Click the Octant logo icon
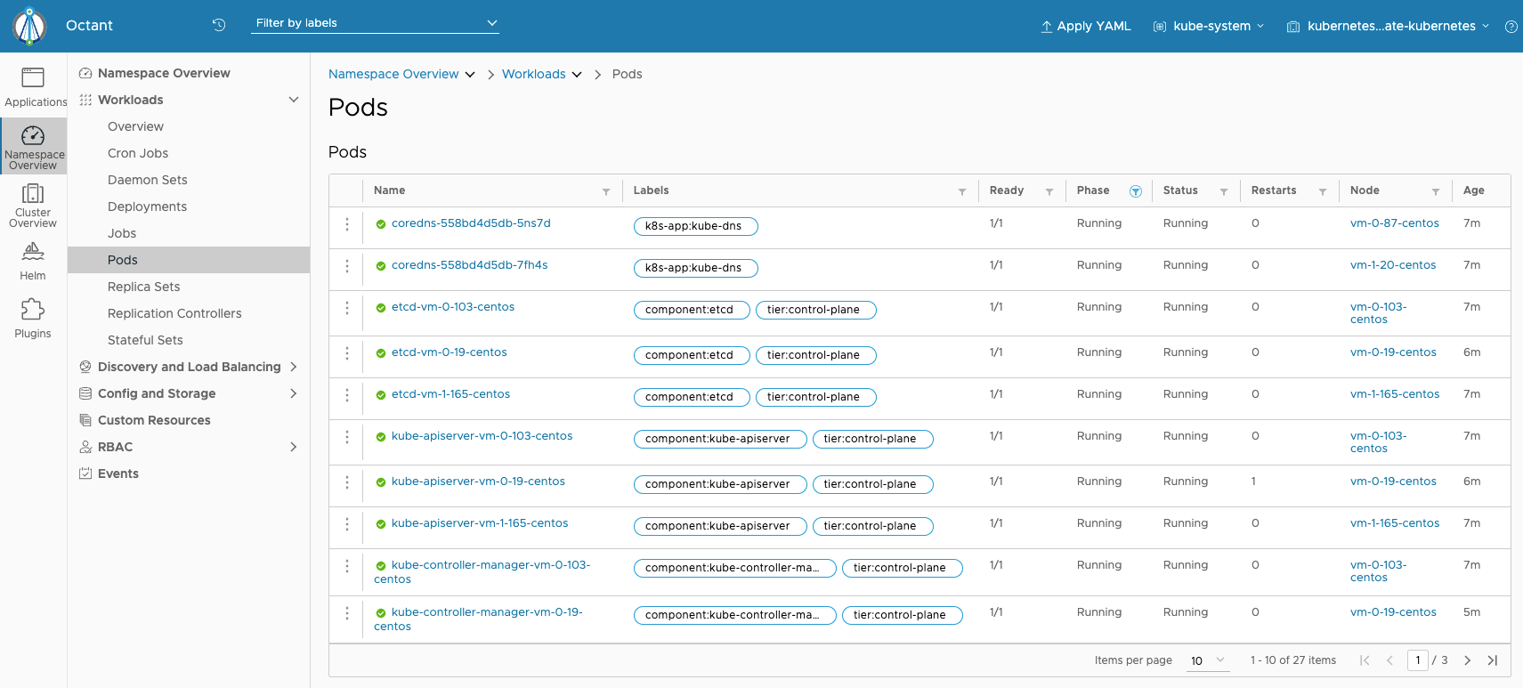The width and height of the screenshot is (1523, 688). [x=29, y=26]
